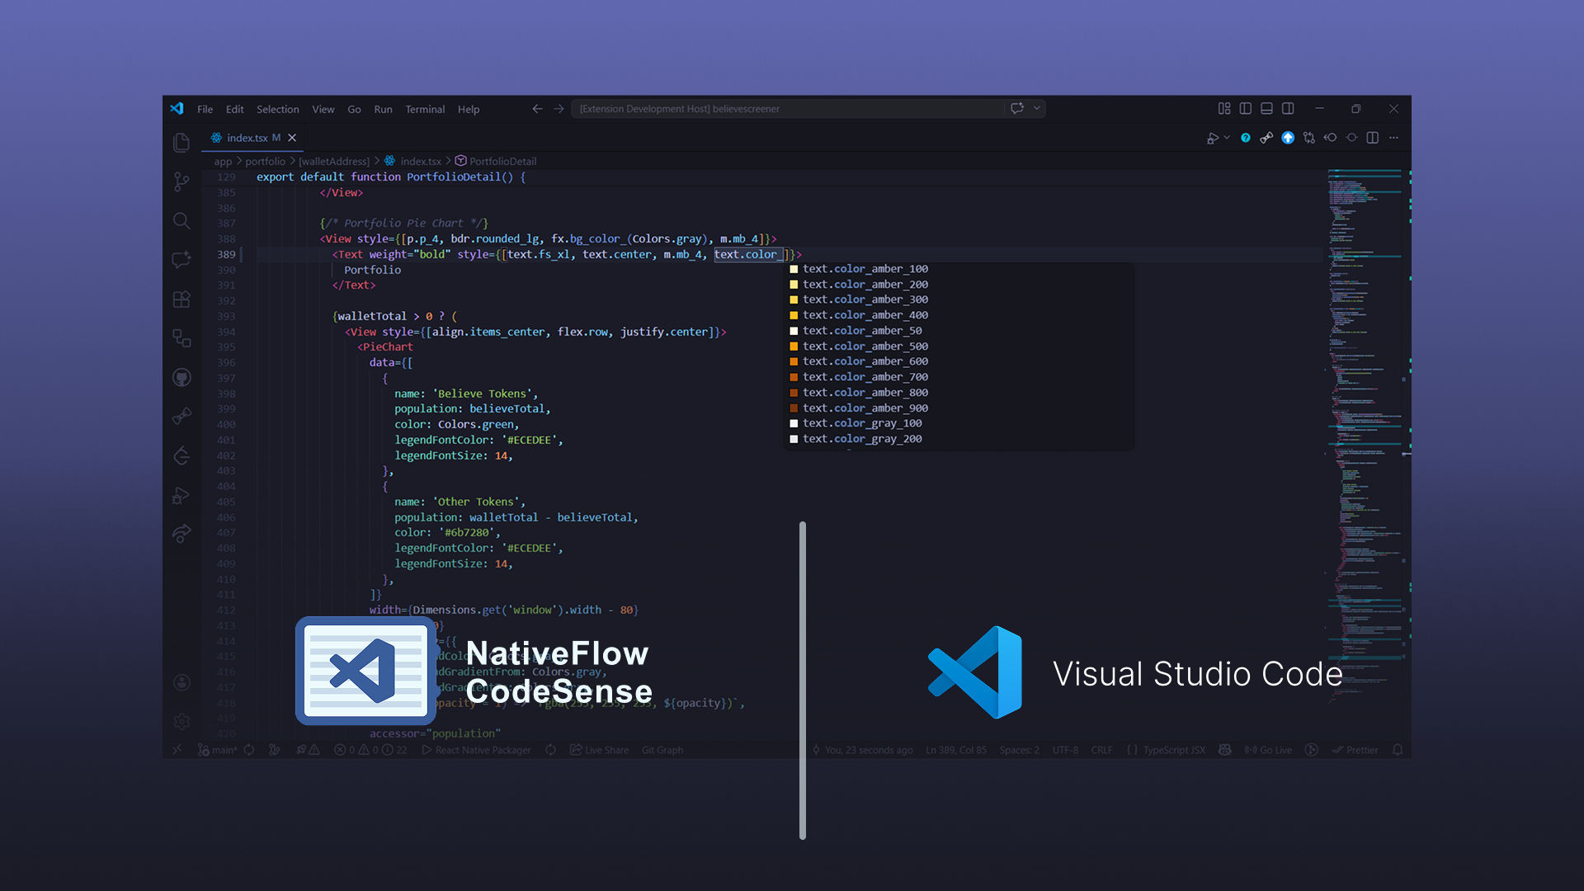The width and height of the screenshot is (1584, 891).
Task: Click the Synchronize Changes icon next to main*
Action: click(249, 750)
